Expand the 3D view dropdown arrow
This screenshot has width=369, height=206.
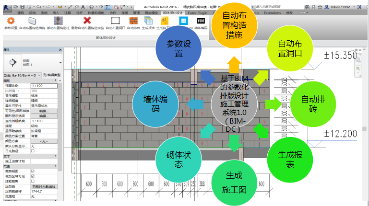click(x=96, y=7)
